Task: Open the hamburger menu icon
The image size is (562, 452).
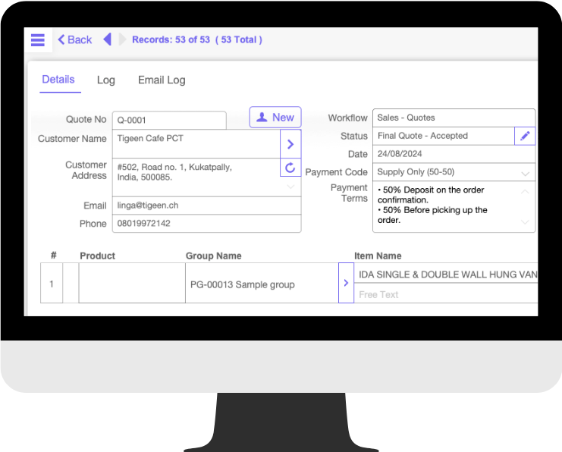Action: coord(38,39)
